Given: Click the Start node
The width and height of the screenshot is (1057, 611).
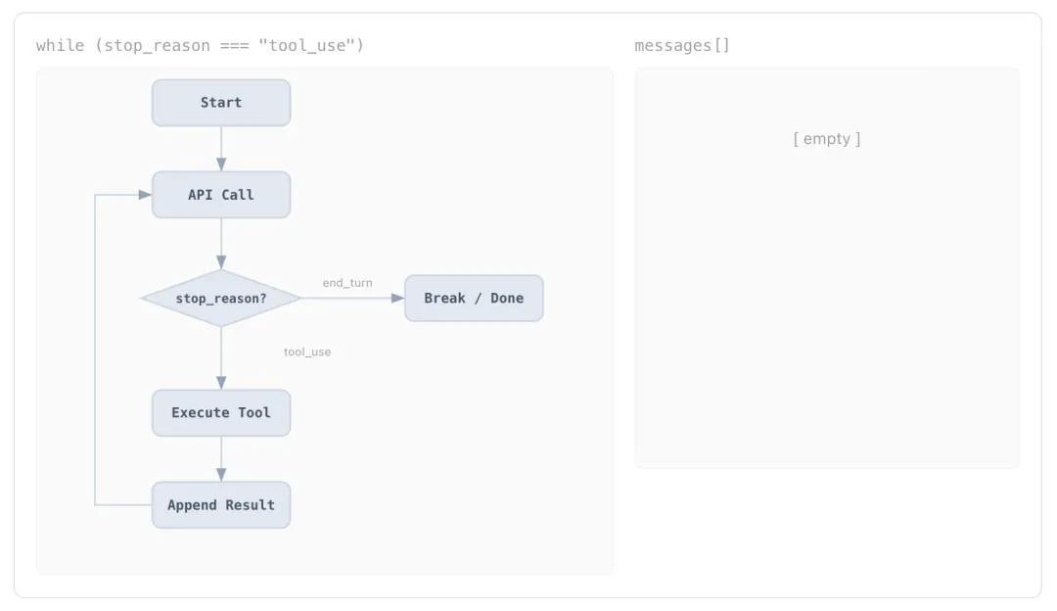Looking at the screenshot, I should click(x=221, y=103).
